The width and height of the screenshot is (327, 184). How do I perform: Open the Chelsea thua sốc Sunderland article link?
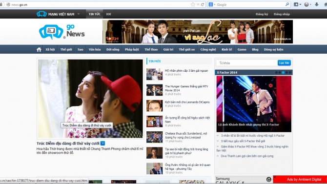pyautogui.click(x=186, y=135)
